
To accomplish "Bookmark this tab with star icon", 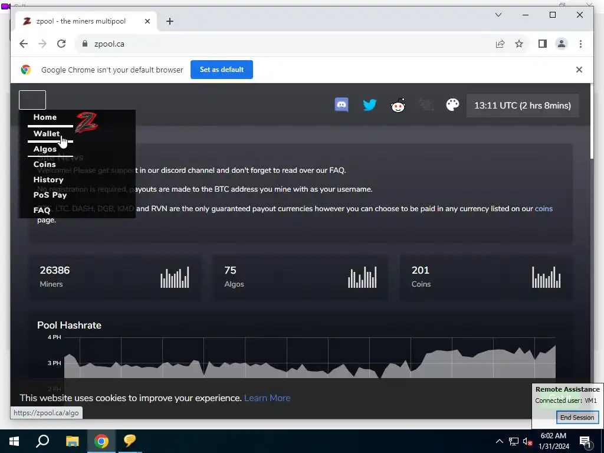I will [519, 44].
